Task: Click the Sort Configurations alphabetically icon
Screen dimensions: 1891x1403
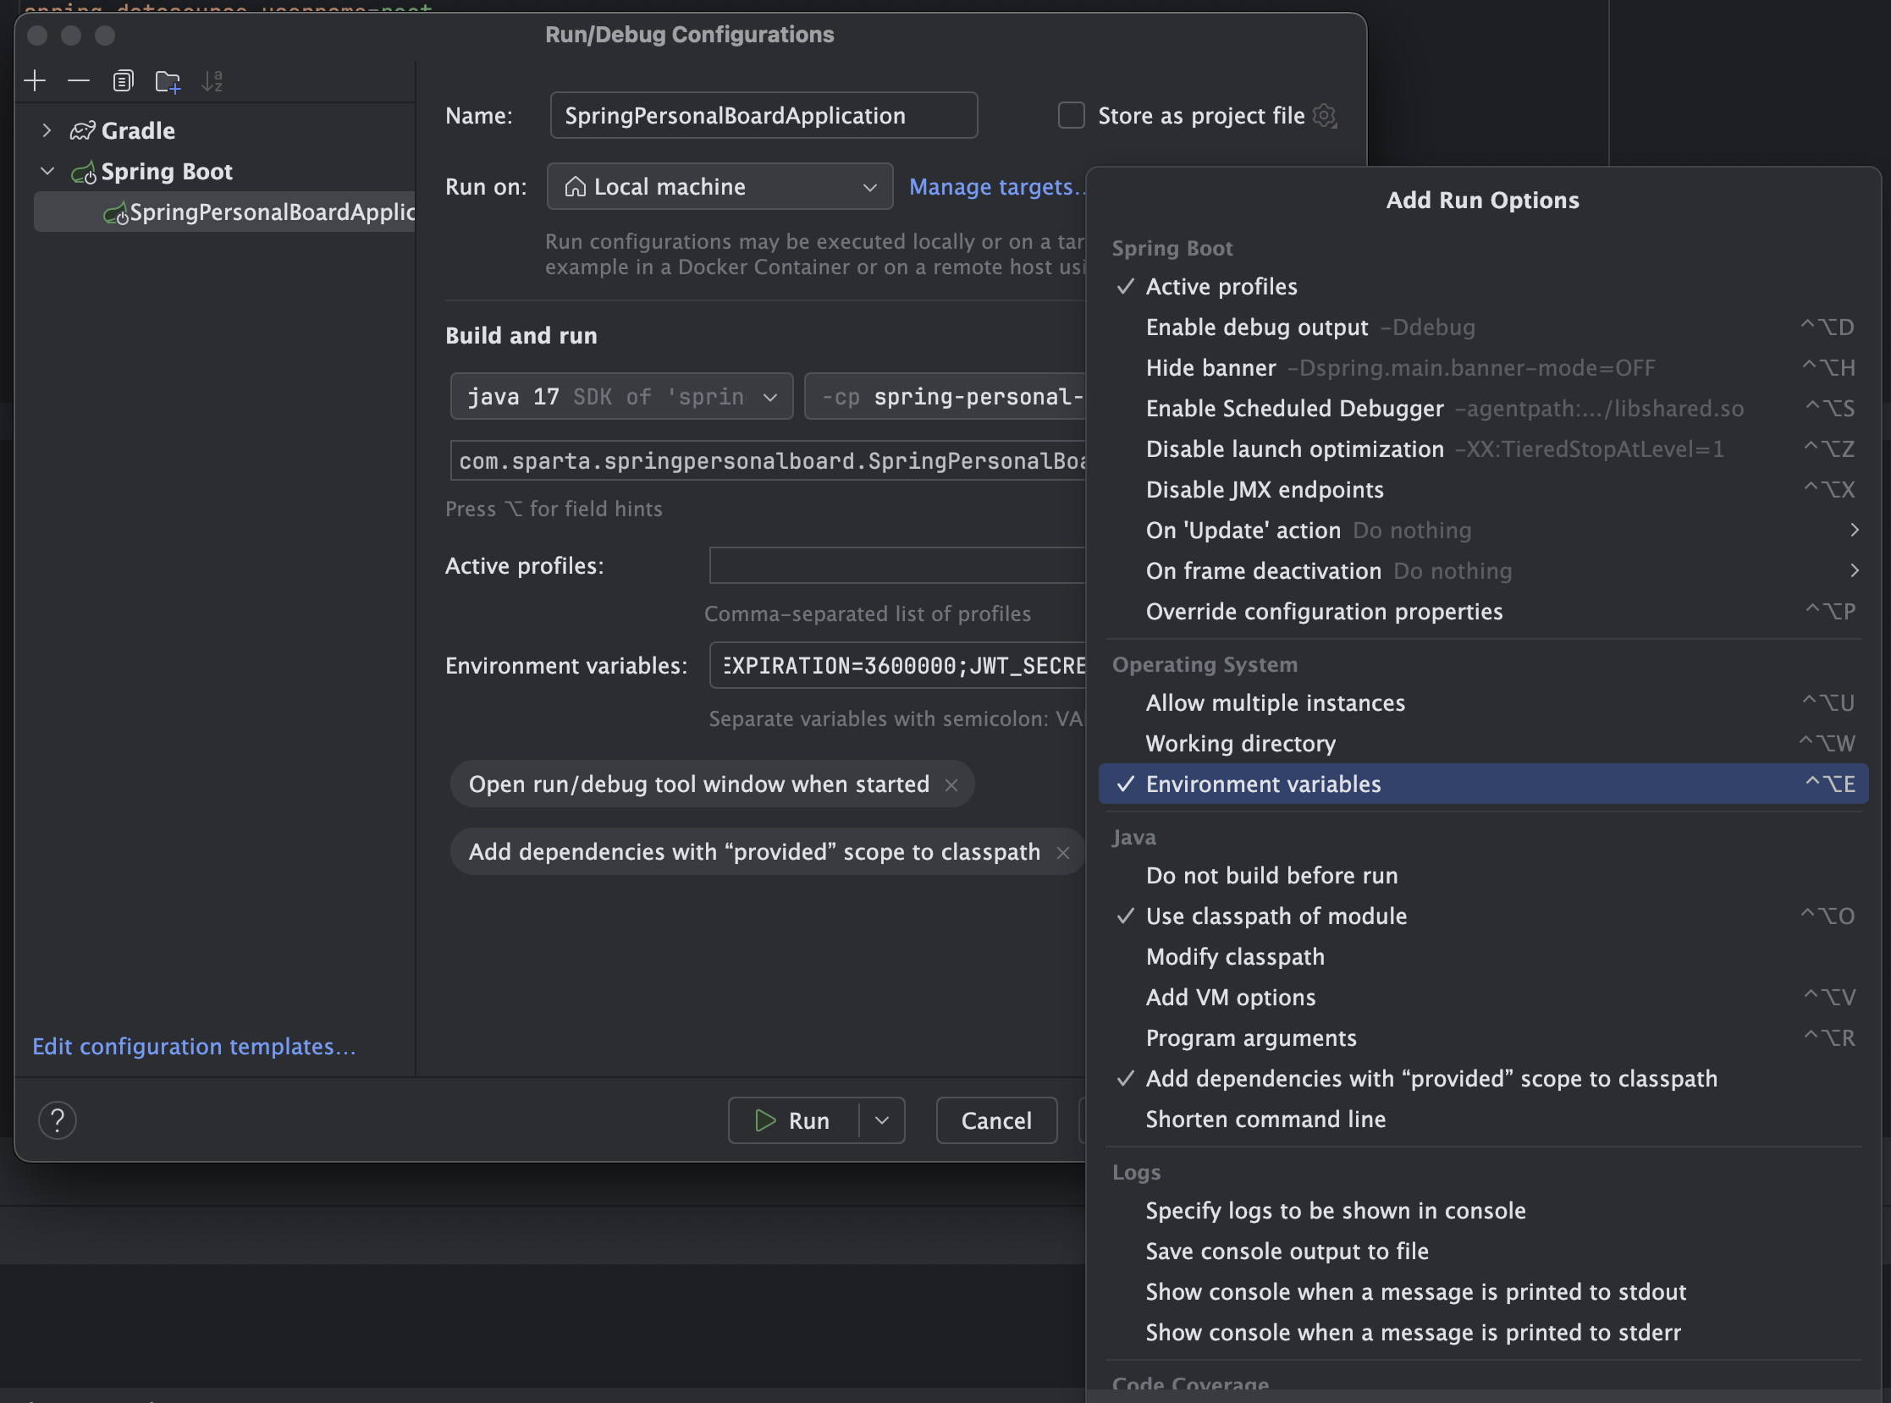Action: 212,81
